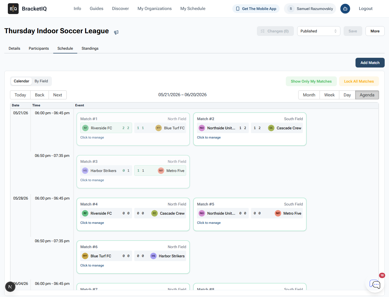The image size is (389, 297).
Task: Open the Participants tab
Action: pos(39,48)
